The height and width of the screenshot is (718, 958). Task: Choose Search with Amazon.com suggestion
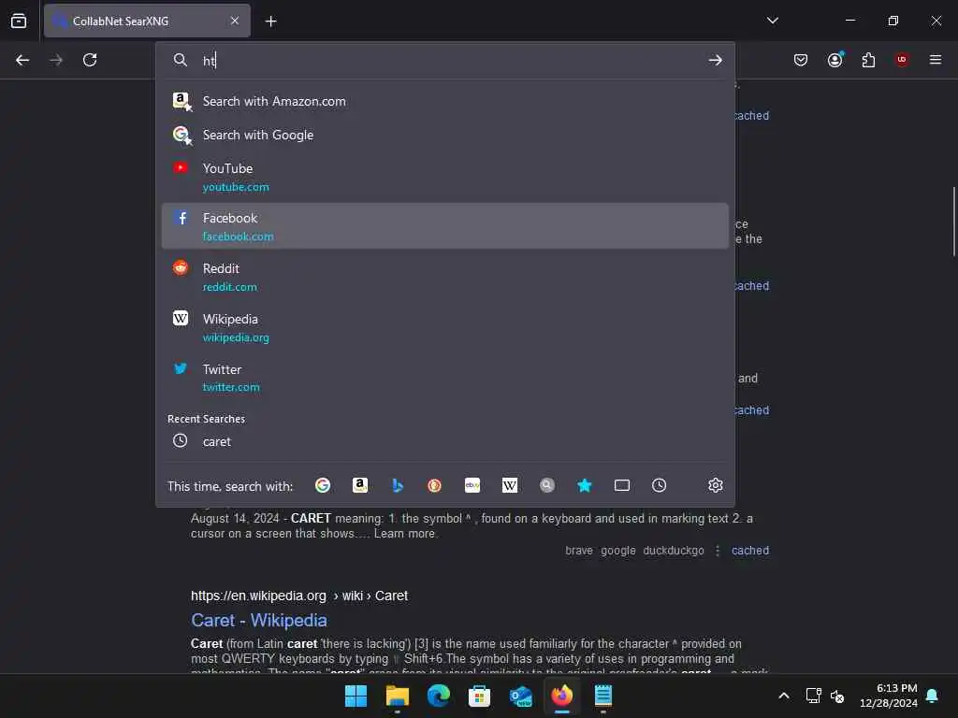click(x=444, y=101)
